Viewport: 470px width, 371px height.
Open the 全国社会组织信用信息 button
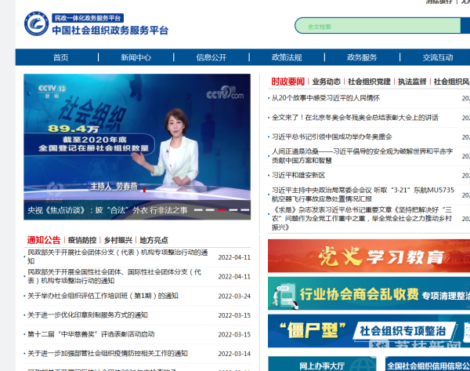click(x=428, y=364)
